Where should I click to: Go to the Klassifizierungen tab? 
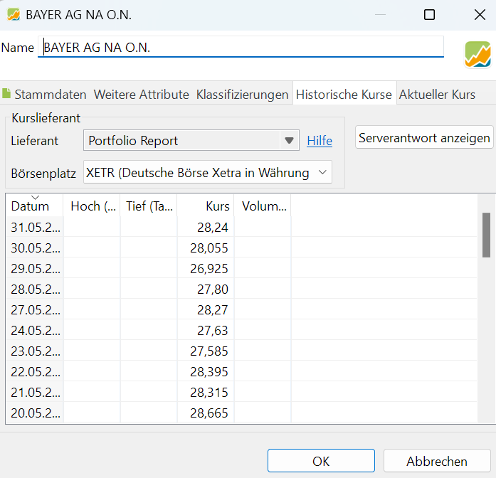click(x=242, y=95)
